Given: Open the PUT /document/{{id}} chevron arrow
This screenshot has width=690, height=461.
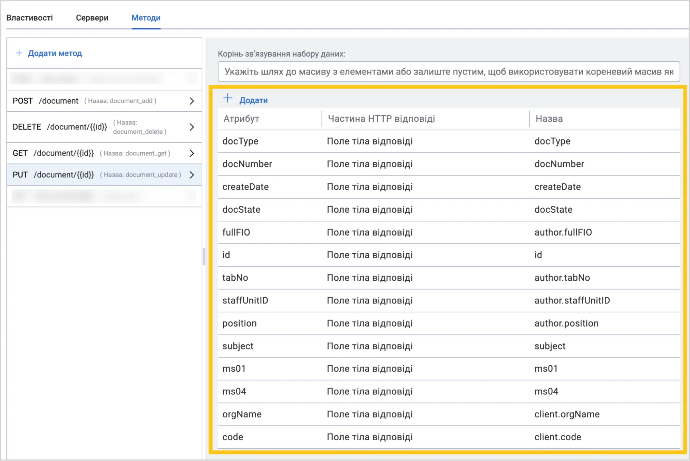Looking at the screenshot, I should coord(192,175).
